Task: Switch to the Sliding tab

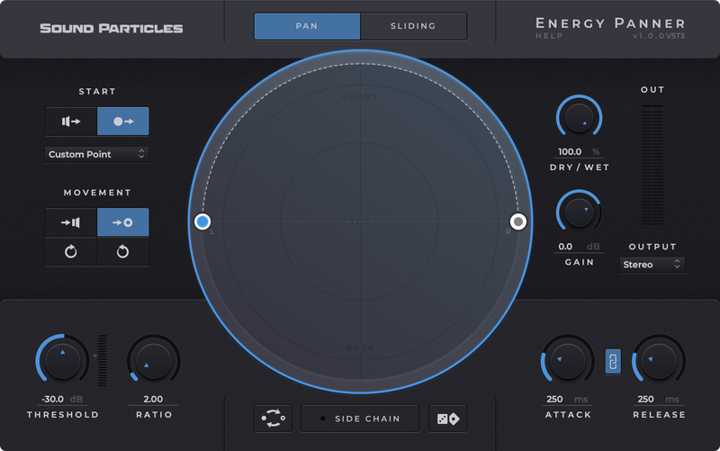Action: pyautogui.click(x=413, y=26)
